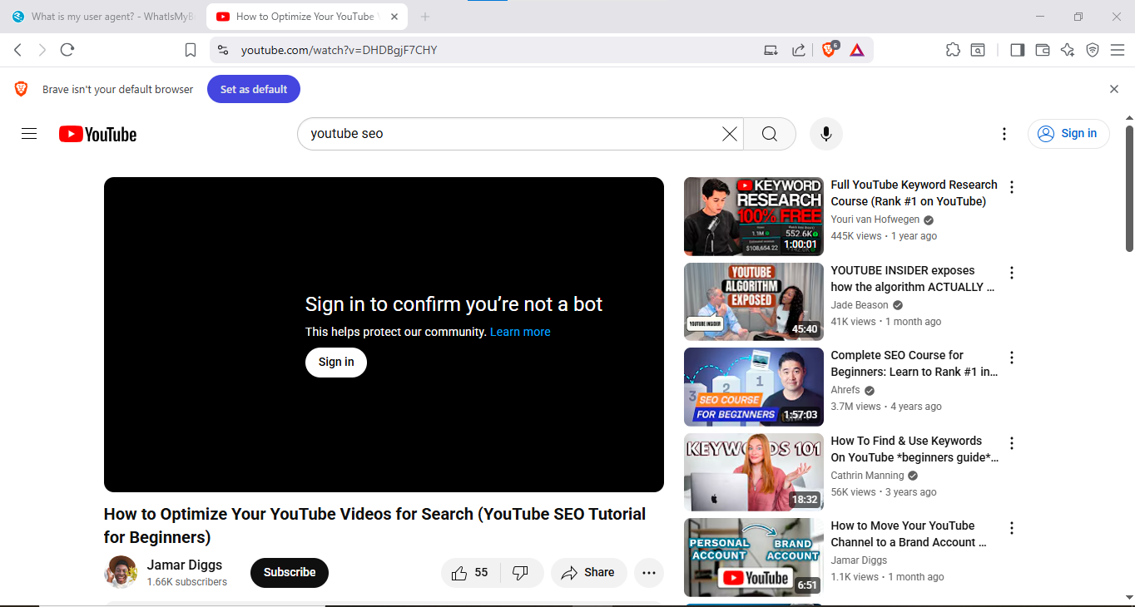
Task: Open menu for Full YouTube Keyword Research video
Action: point(1012,187)
